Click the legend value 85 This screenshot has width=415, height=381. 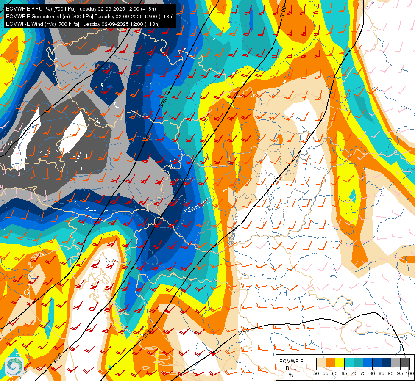pos(382,373)
